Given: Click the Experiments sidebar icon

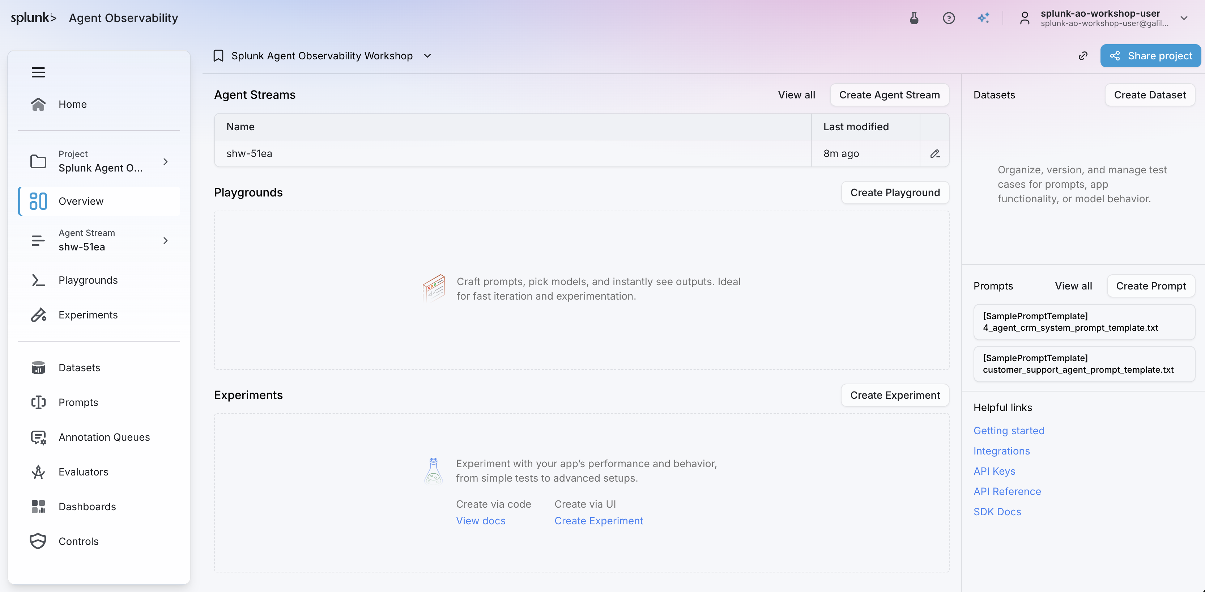Looking at the screenshot, I should (38, 315).
